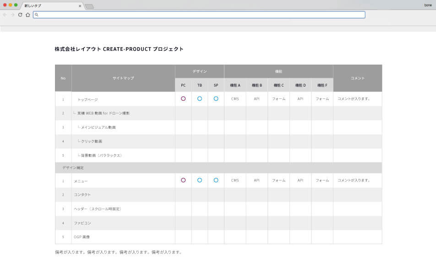
Task: Click the 機能 F sub-header
Action: click(x=322, y=85)
